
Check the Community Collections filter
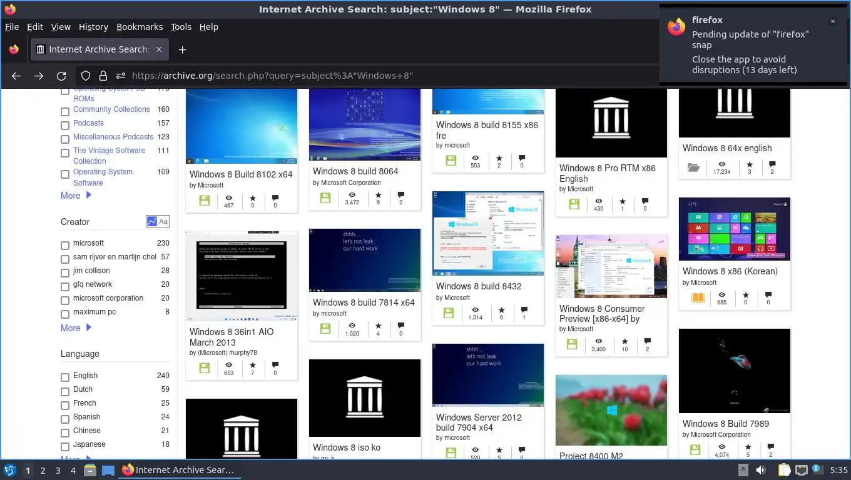pyautogui.click(x=64, y=112)
